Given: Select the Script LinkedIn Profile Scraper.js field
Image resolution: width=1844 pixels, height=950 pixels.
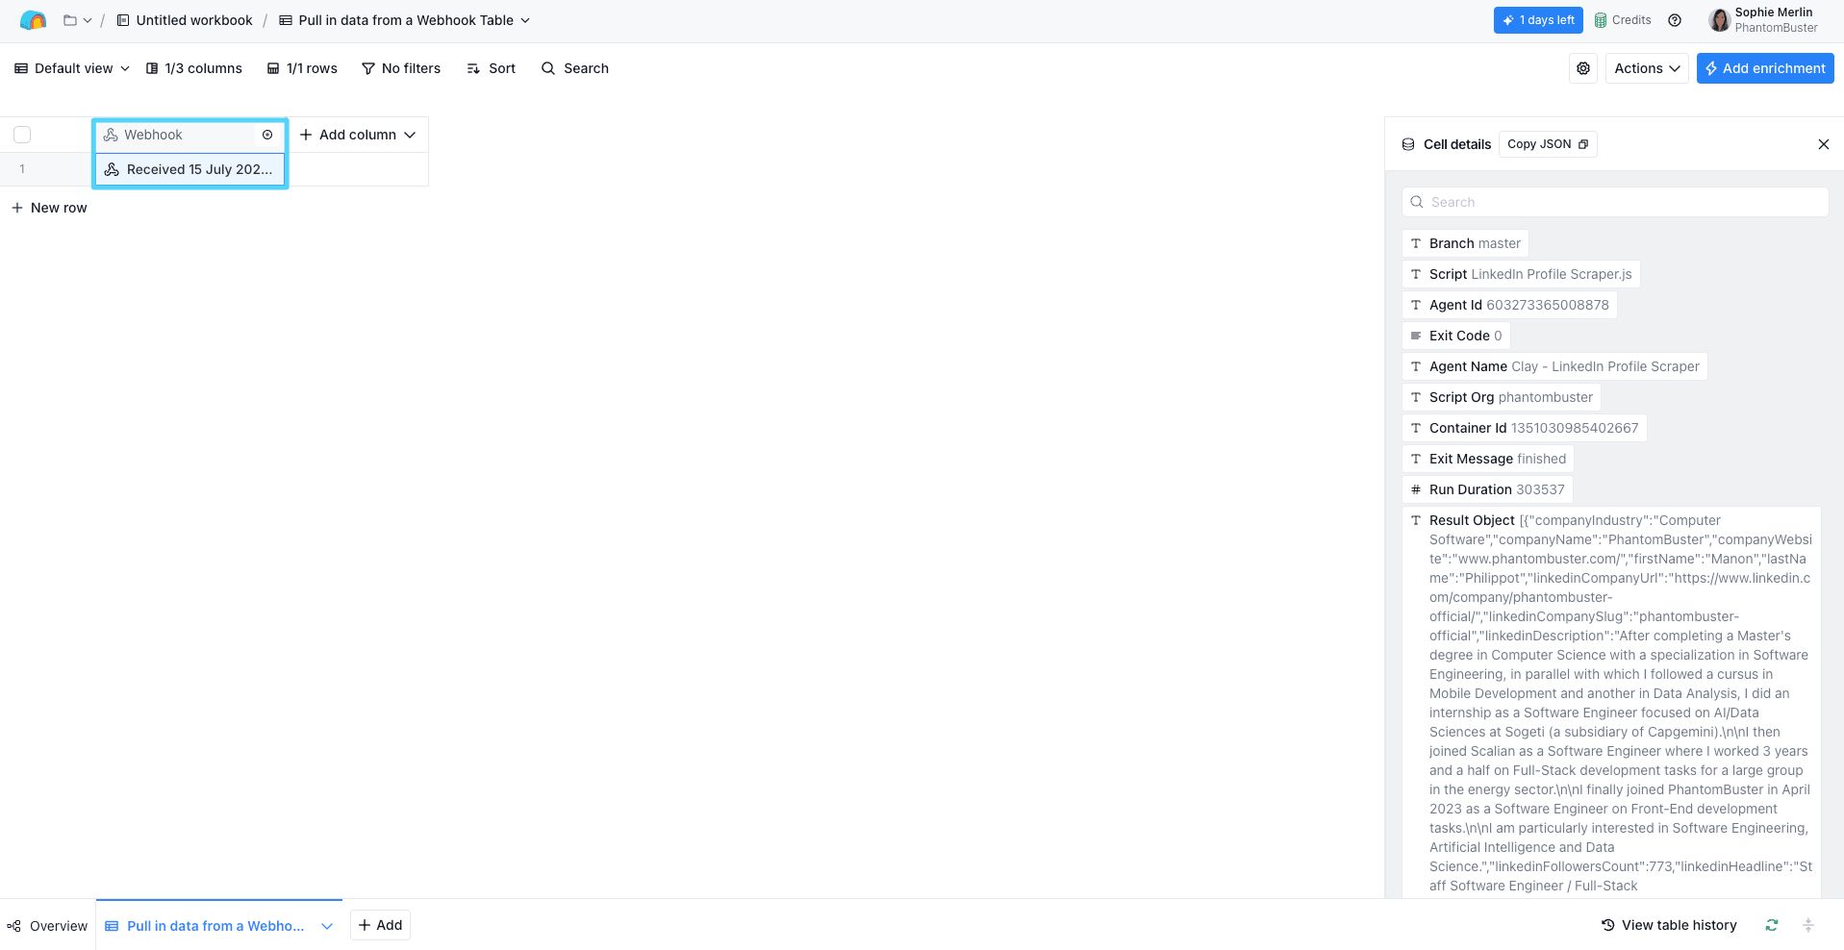Looking at the screenshot, I should (x=1521, y=274).
